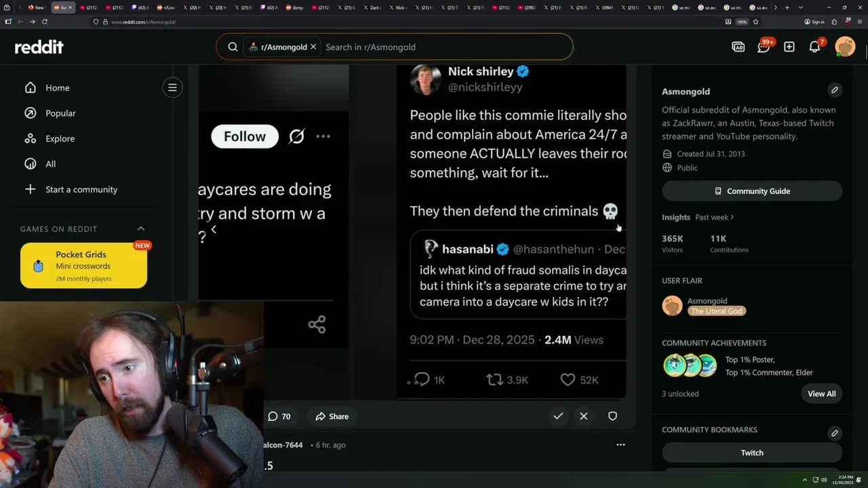Viewport: 868px width, 488px height.
Task: Click the Follow button in the tweet image
Action: [245, 136]
